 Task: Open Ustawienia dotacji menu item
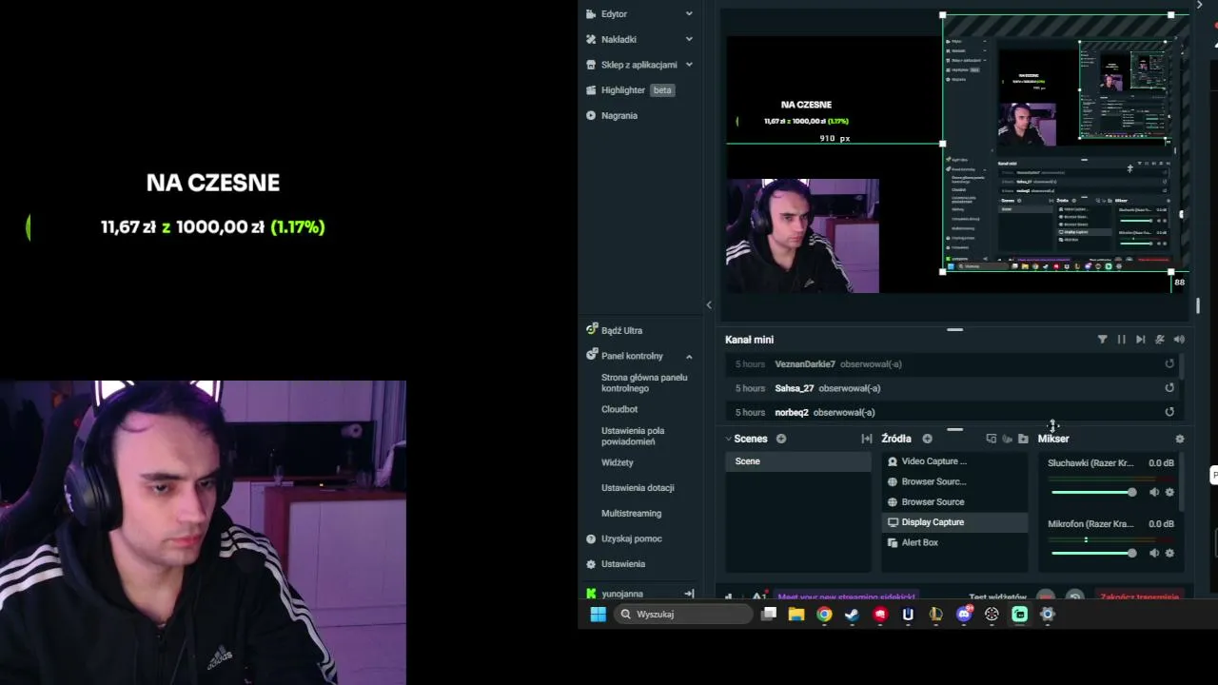pyautogui.click(x=638, y=488)
